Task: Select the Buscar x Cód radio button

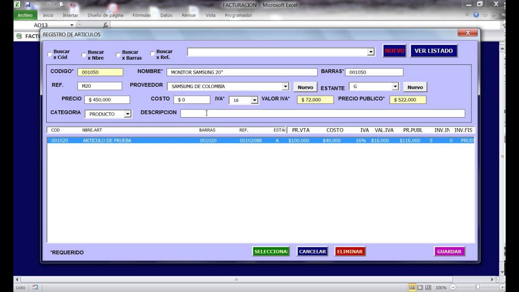Action: tap(50, 54)
